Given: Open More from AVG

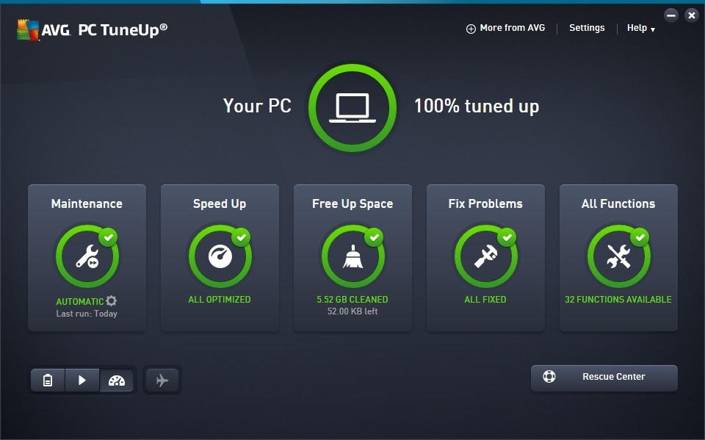Looking at the screenshot, I should click(512, 28).
